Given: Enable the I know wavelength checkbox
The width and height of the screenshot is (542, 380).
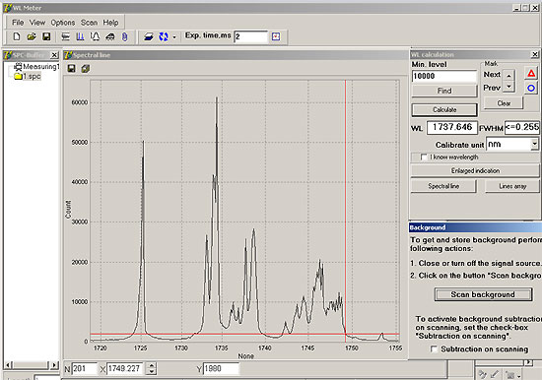Looking at the screenshot, I should coord(424,158).
